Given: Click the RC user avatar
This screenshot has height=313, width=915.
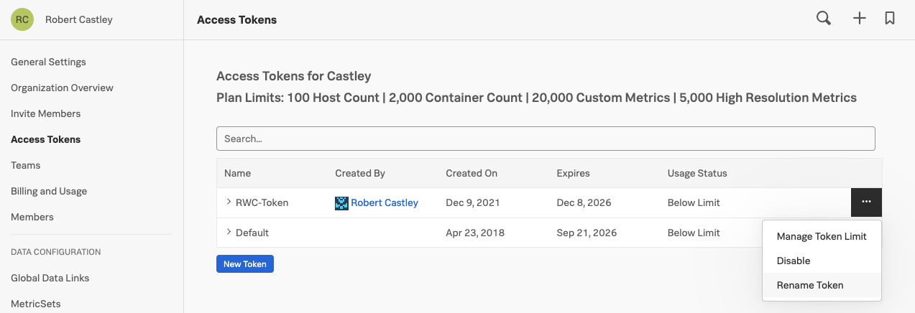Looking at the screenshot, I should (22, 19).
